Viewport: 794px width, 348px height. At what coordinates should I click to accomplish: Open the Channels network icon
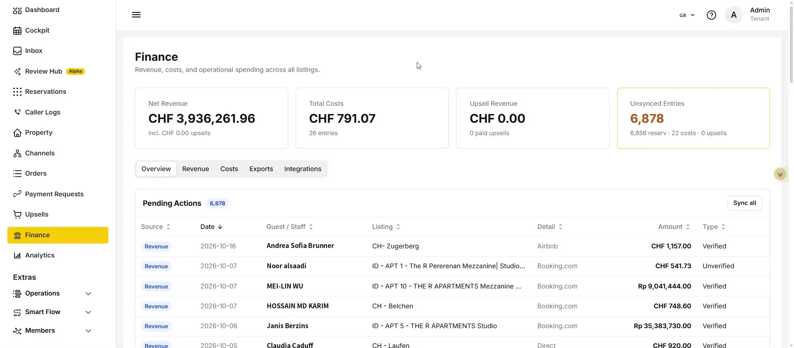pyautogui.click(x=17, y=153)
